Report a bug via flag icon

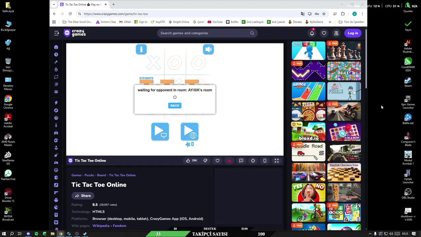(241, 161)
